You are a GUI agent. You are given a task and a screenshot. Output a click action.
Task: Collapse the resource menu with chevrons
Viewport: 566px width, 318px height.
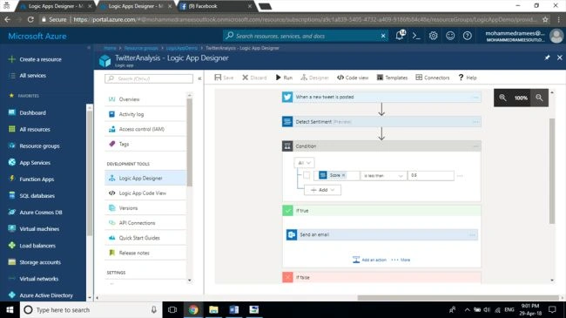199,78
